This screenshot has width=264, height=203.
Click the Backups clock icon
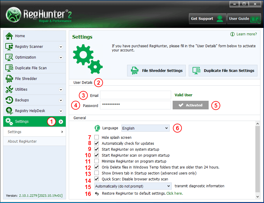(10, 100)
